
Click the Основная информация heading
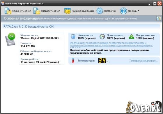(22, 19)
